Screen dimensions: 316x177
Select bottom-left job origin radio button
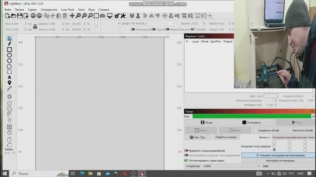click(274, 149)
